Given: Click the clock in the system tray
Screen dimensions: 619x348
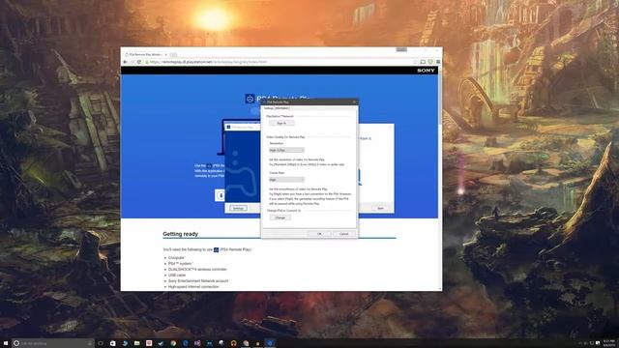Looking at the screenshot, I should [x=608, y=343].
